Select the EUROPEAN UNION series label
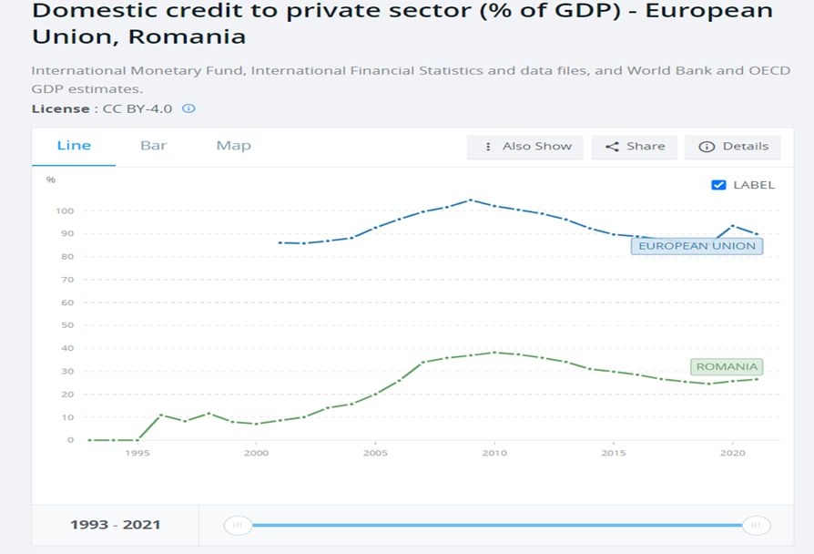 pos(697,246)
